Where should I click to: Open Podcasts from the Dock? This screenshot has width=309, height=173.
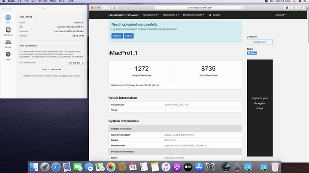click(x=177, y=167)
